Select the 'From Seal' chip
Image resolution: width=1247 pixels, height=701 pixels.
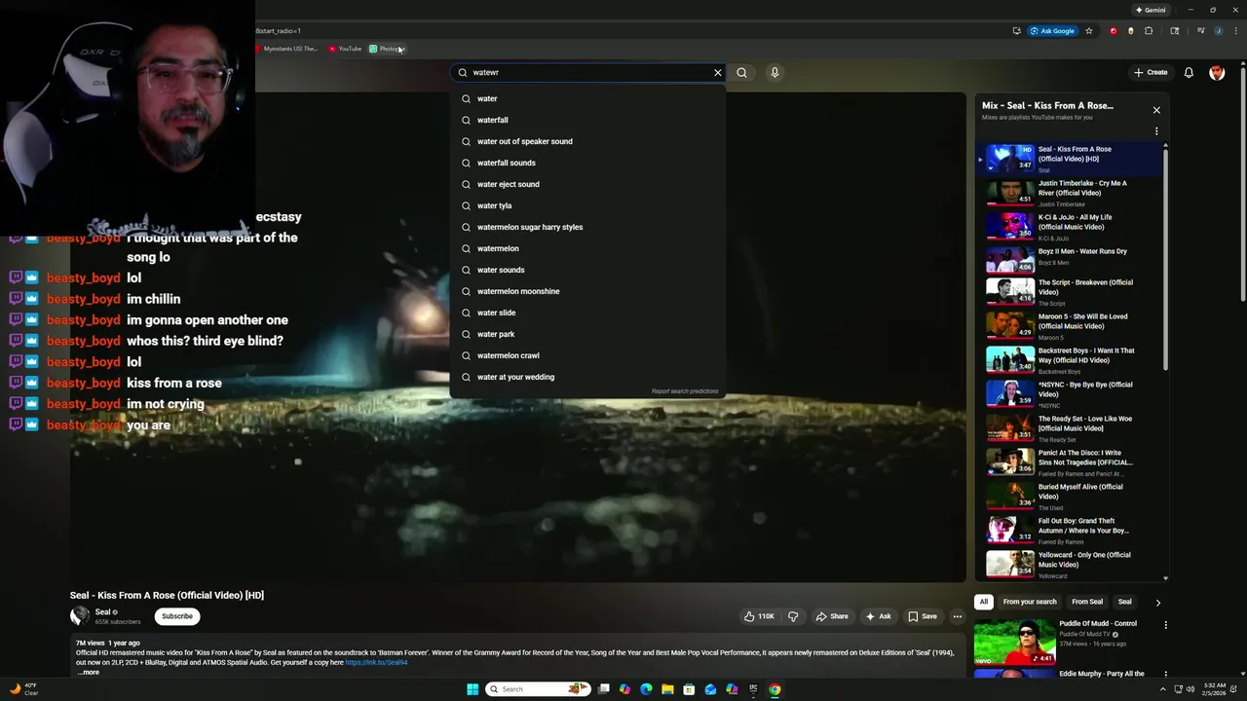coord(1087,602)
